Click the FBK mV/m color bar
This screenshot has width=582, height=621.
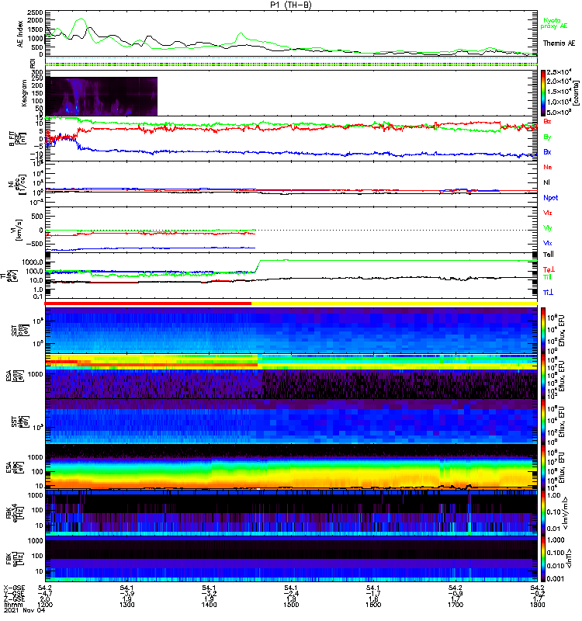(x=543, y=513)
